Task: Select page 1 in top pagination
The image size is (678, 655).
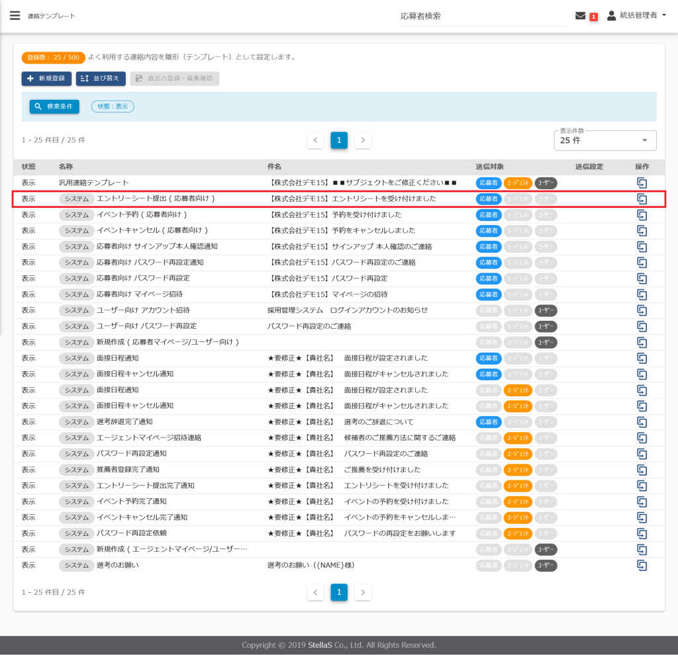Action: [339, 140]
